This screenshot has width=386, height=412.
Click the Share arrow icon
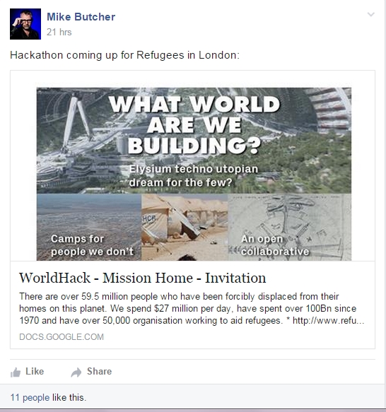coord(76,372)
